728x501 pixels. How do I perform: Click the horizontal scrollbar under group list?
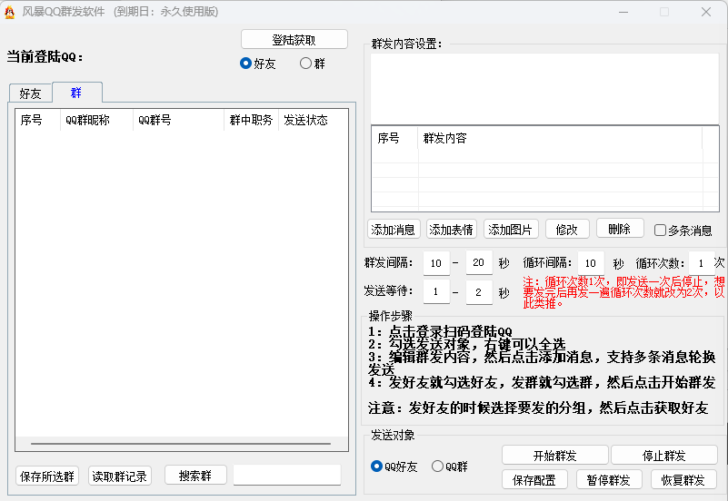[x=182, y=445]
